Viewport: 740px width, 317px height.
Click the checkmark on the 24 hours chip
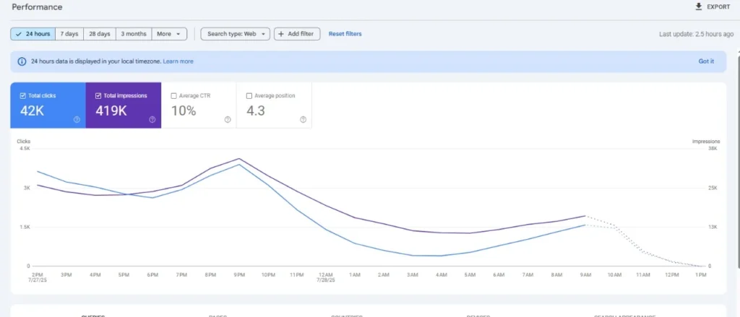[18, 34]
